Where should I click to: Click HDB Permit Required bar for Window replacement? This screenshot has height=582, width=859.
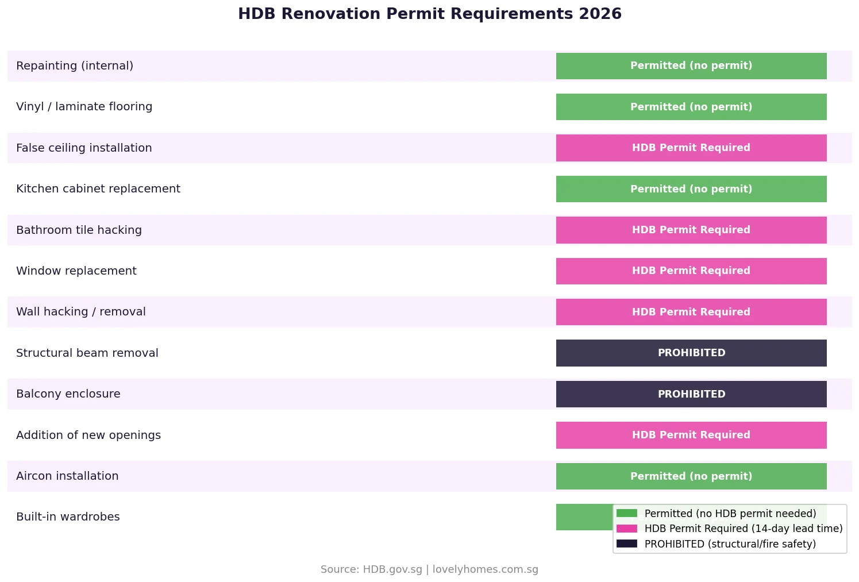(x=691, y=271)
